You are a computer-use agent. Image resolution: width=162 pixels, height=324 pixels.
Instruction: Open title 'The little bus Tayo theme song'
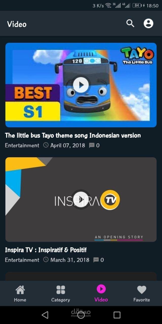(46, 135)
